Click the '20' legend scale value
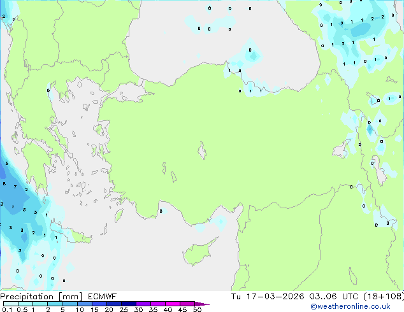Viewport: 404px width, 312px height. [109, 309]
